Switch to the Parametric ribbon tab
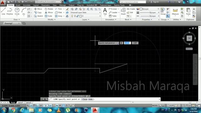201x113 pixels. 46,5
